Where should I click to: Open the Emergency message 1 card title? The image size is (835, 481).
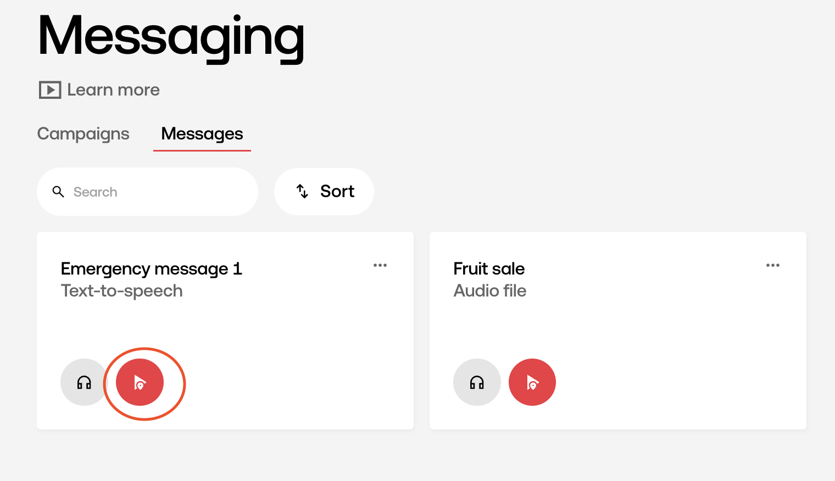[152, 269]
